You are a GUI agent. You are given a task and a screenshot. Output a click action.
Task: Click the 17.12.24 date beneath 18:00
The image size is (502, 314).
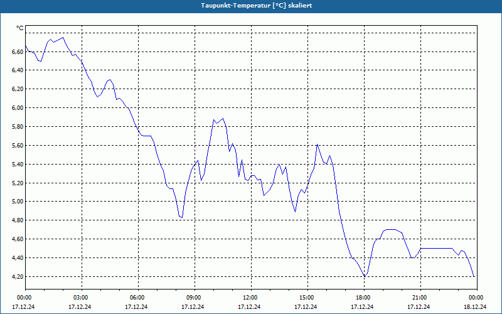coord(362,306)
